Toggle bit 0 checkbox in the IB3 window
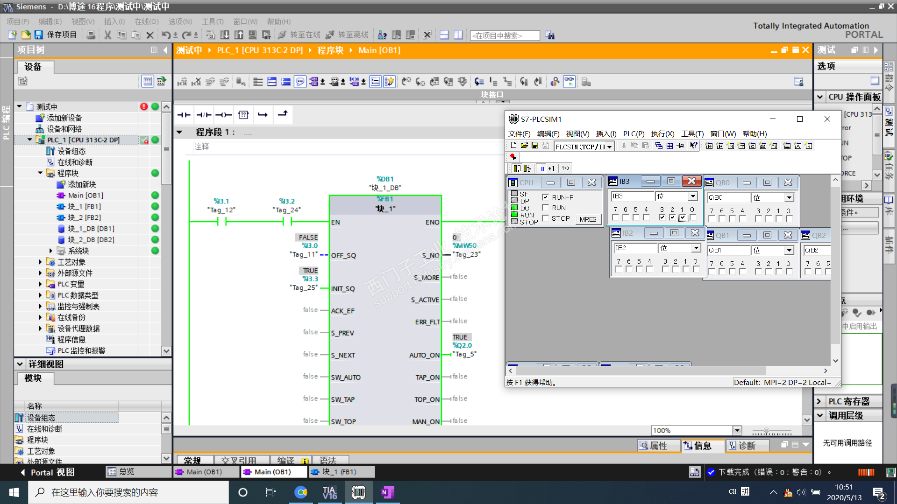Image resolution: width=897 pixels, height=504 pixels. point(693,217)
